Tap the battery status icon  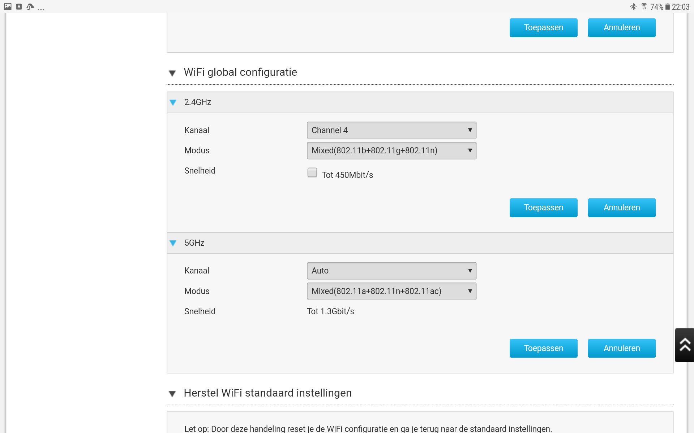667,6
